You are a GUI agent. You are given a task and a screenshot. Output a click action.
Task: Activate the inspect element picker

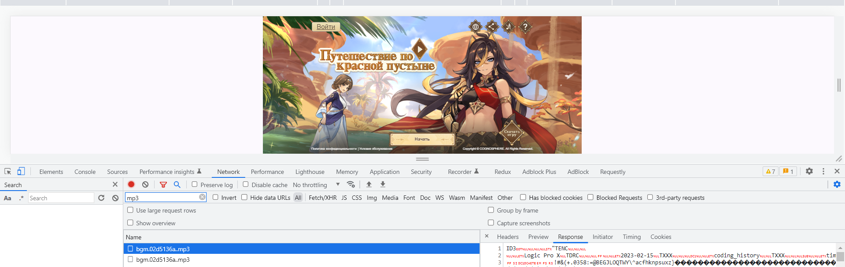coord(8,171)
